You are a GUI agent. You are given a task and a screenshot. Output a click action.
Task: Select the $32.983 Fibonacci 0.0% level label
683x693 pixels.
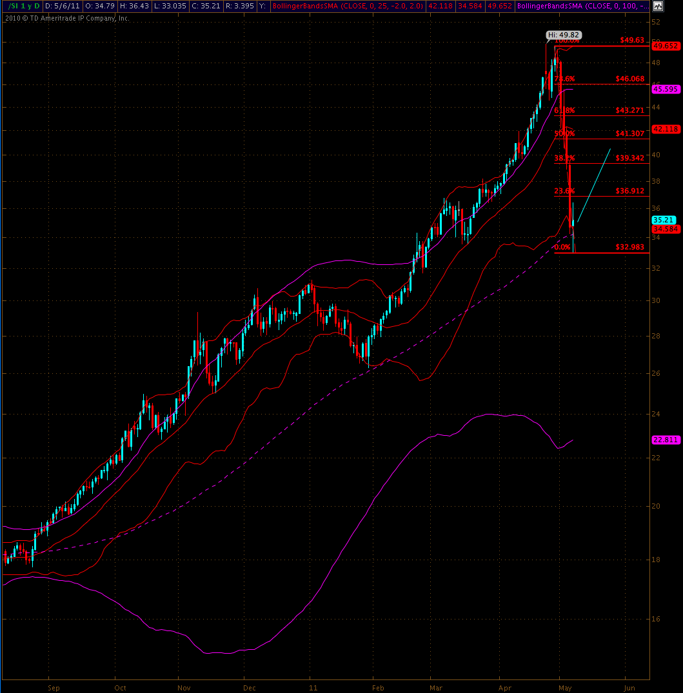tap(629, 247)
